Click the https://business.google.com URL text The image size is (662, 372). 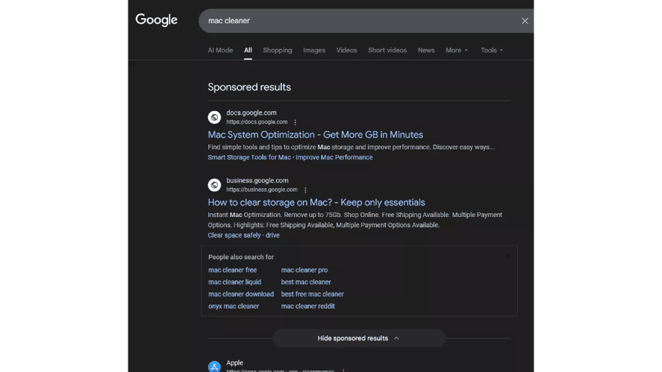click(x=262, y=189)
